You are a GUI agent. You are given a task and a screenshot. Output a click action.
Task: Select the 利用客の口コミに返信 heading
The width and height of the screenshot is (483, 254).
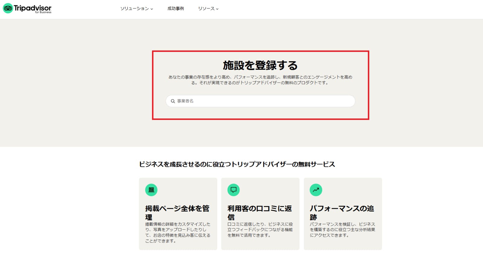[x=260, y=213]
